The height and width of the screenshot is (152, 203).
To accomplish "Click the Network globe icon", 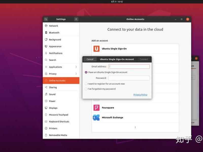I will point(46,26).
